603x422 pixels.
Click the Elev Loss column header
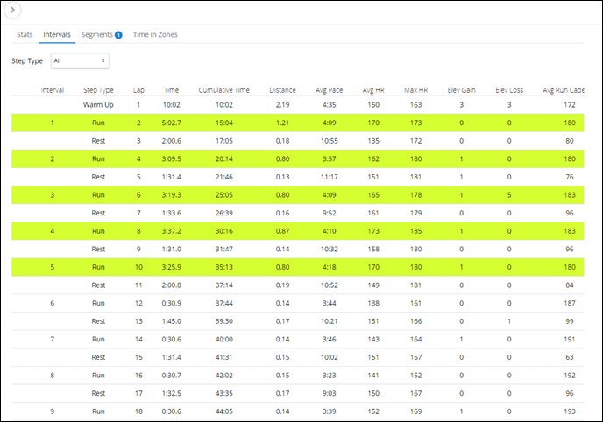509,90
